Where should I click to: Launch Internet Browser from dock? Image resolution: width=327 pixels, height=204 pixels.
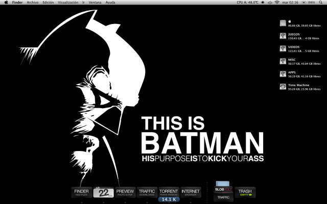click(x=191, y=192)
